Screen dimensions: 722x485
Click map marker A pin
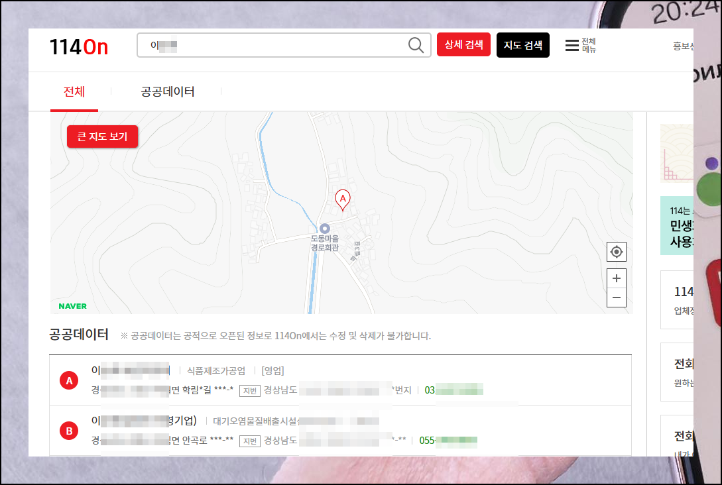343,199
